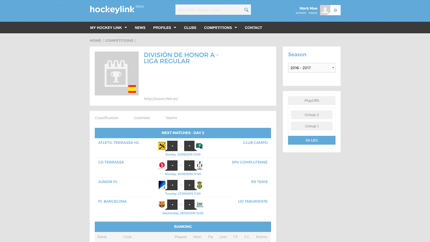
Task: Click the search magnifier icon
Action: click(246, 10)
